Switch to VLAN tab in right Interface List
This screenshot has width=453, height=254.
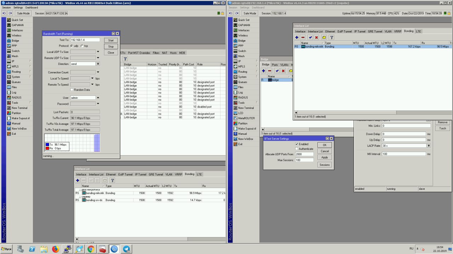click(388, 31)
